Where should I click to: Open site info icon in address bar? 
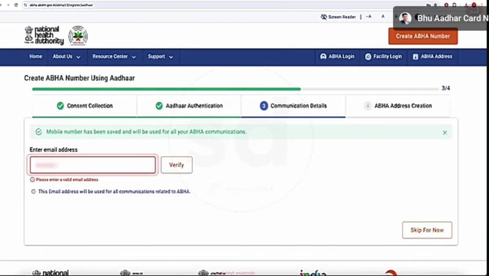point(26,5)
